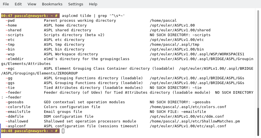
Task: Open the Help menu
Action: (x=93, y=4)
